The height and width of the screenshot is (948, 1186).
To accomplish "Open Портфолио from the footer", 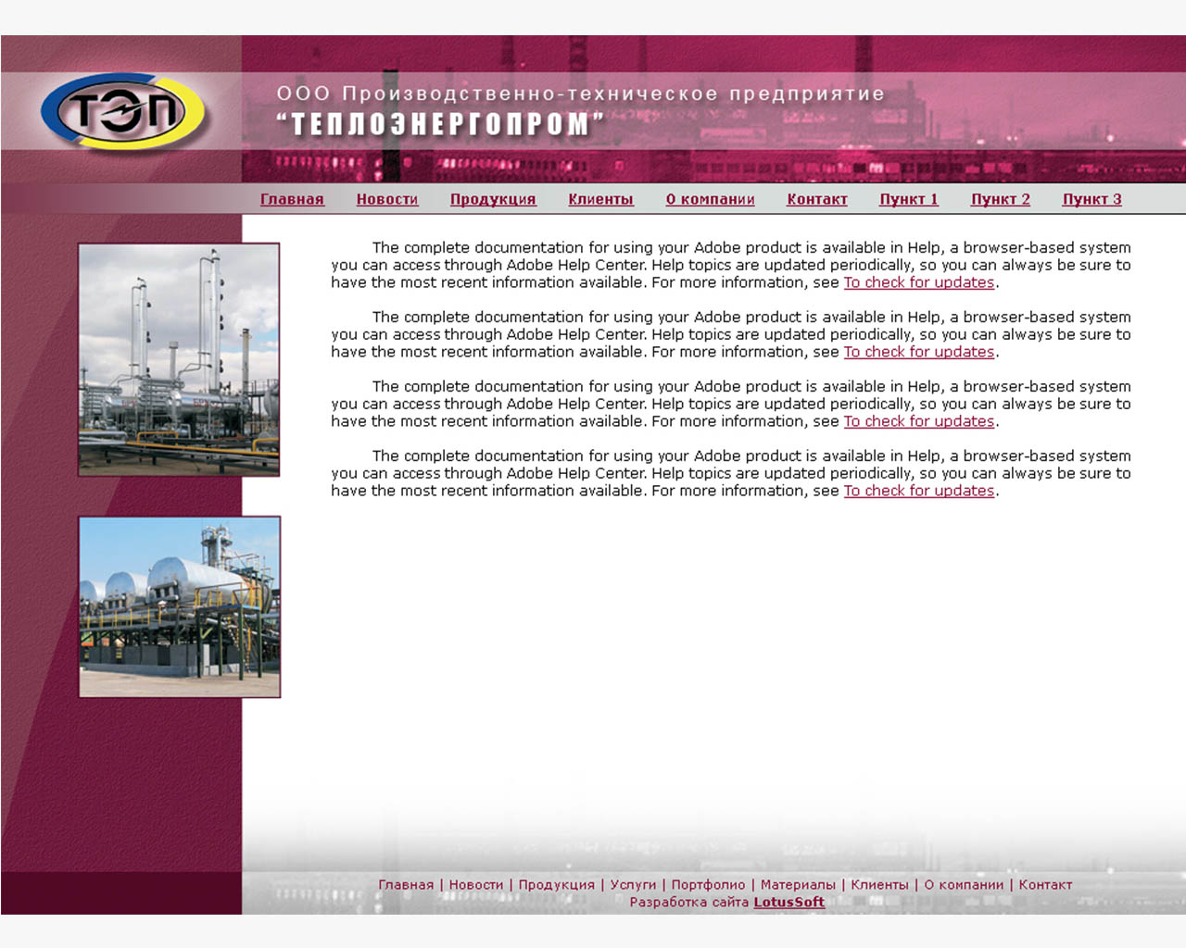I will coord(708,885).
